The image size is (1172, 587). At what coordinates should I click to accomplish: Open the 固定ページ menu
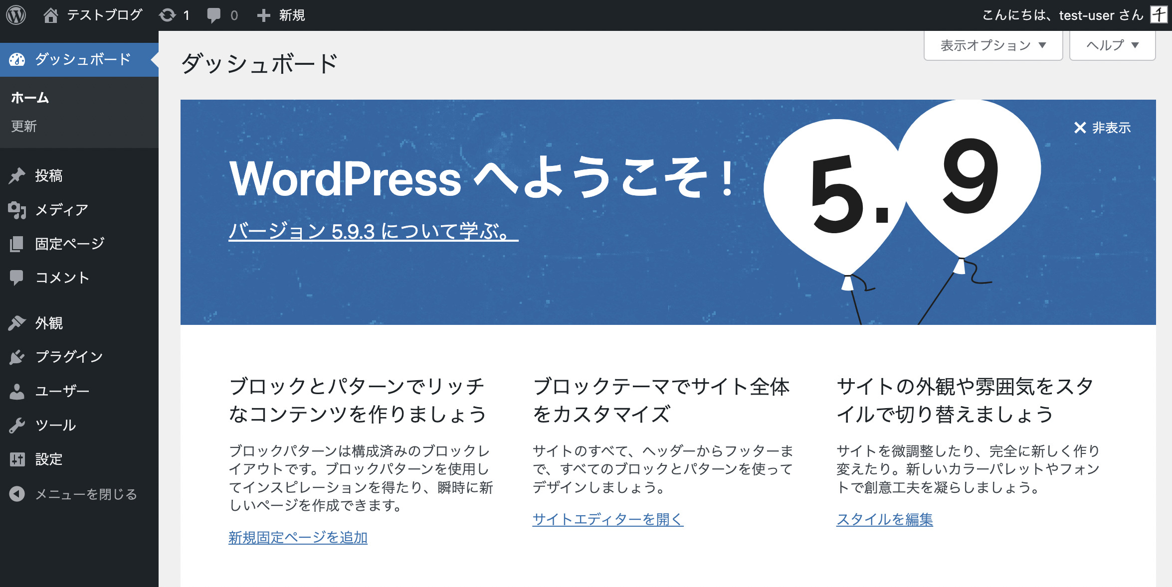pos(79,244)
